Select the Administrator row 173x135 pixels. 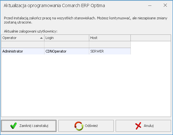pyautogui.click(x=66, y=51)
